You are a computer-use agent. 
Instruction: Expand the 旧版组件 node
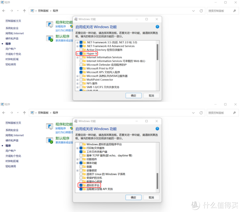[78, 159]
